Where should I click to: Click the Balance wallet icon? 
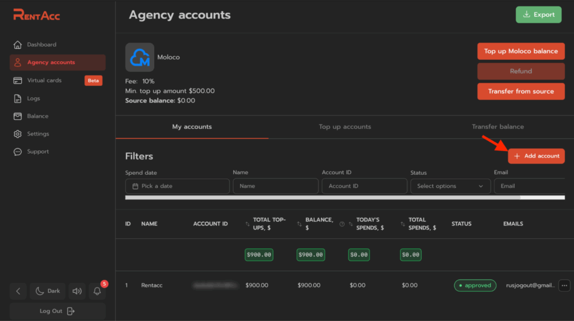click(x=17, y=116)
